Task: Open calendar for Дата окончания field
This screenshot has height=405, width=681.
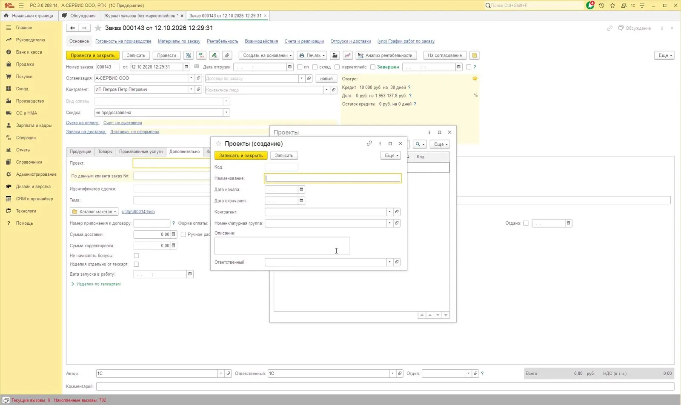Action: point(301,200)
